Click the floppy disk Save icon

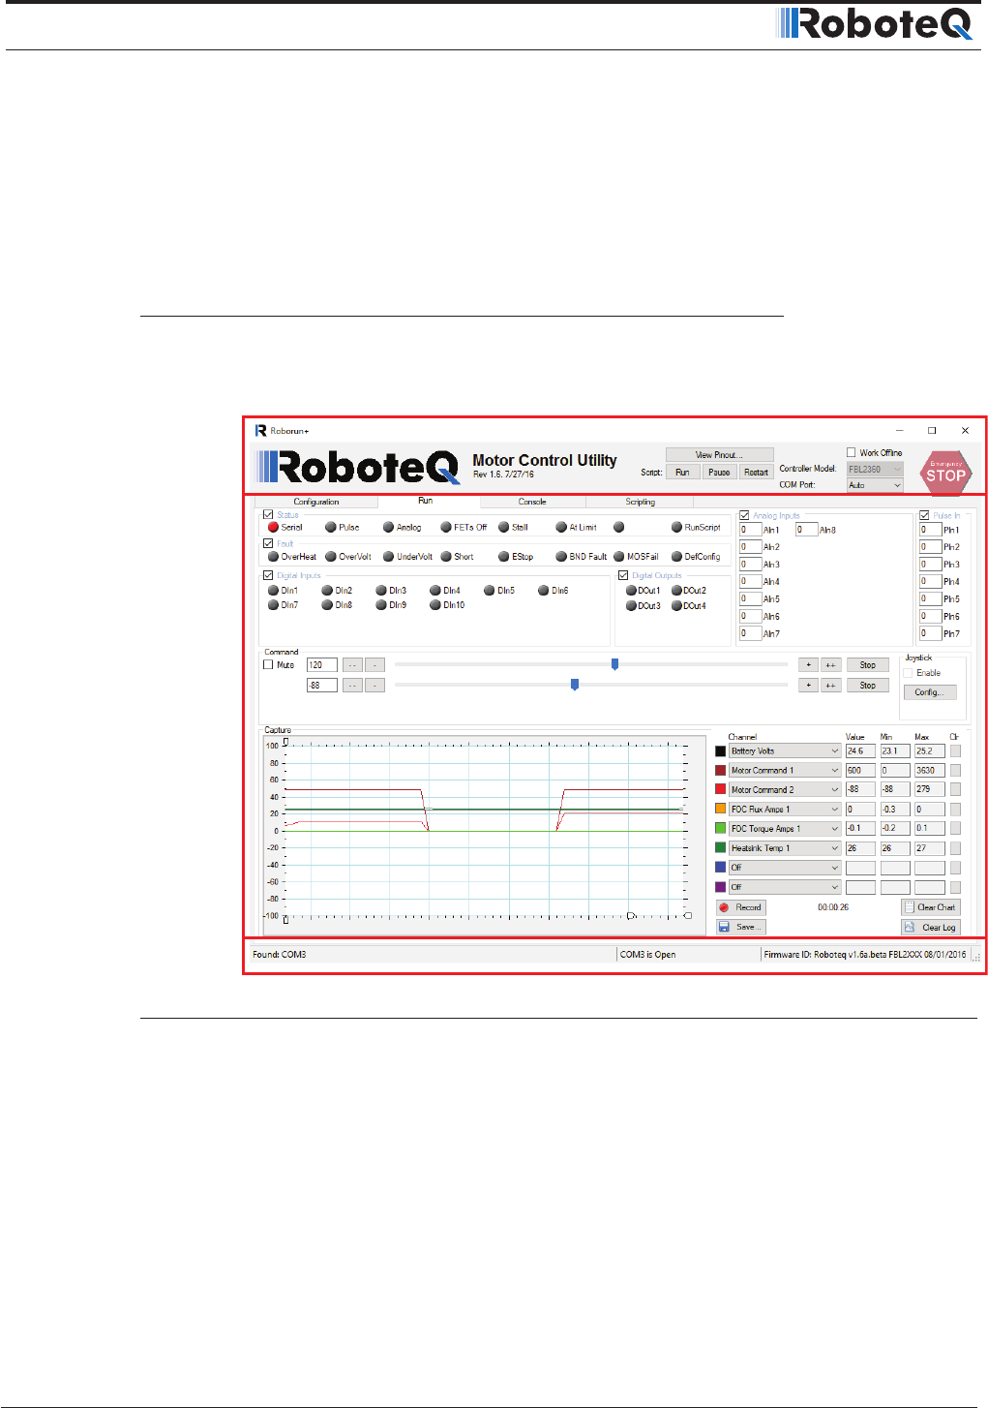pyautogui.click(x=724, y=927)
